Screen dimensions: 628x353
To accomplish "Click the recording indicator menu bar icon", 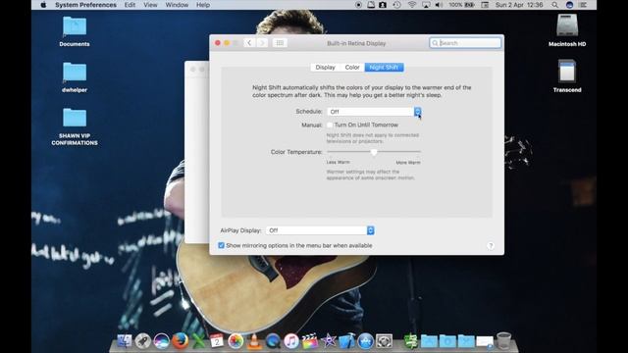I will click(358, 5).
